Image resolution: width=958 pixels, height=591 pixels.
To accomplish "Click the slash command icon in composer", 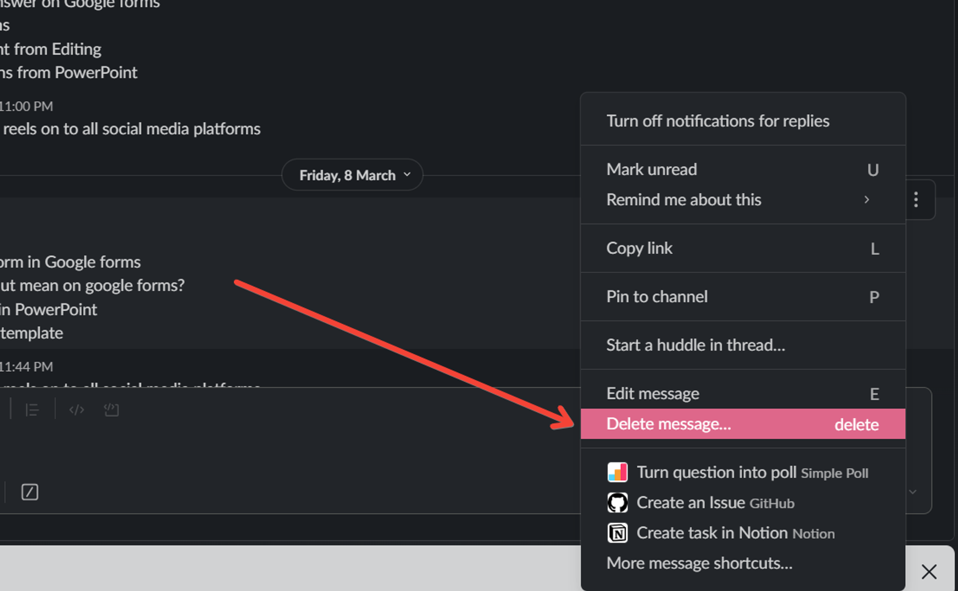I will [29, 491].
